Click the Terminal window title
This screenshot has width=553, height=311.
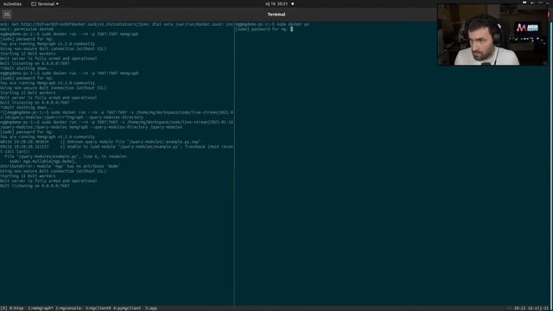[276, 15]
